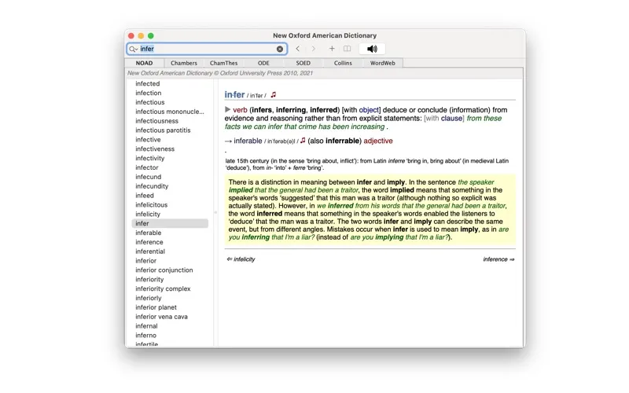Switch to the Collins tab
629x393 pixels.
343,63
